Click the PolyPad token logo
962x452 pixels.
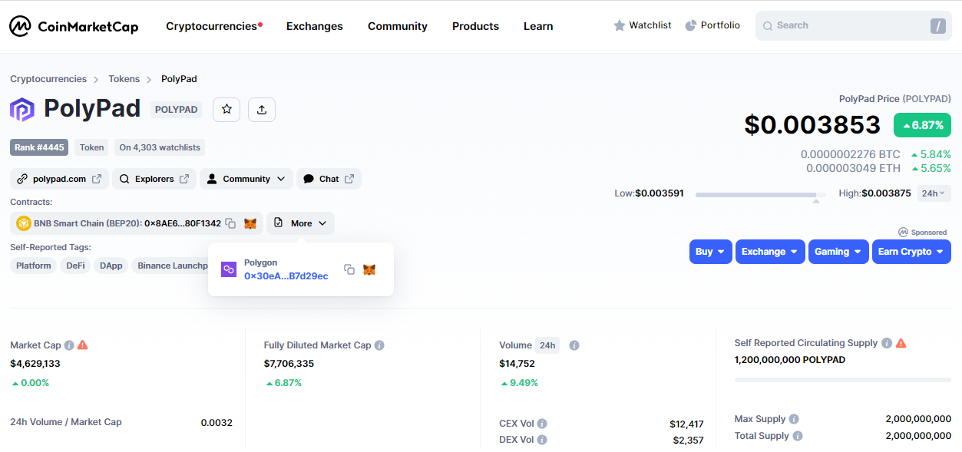point(22,110)
